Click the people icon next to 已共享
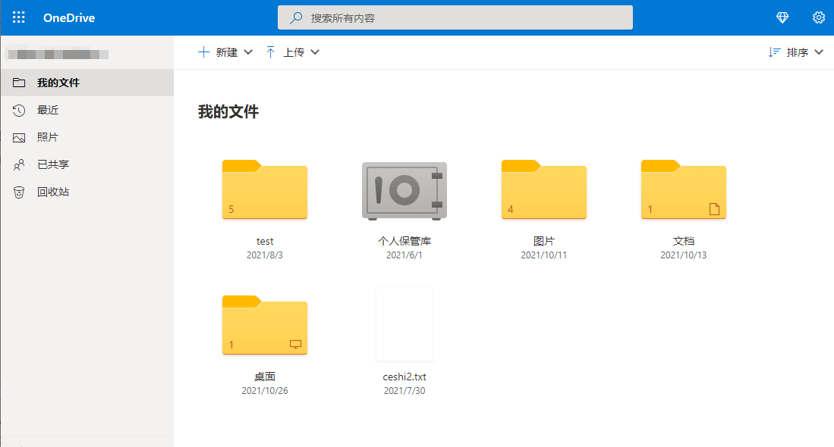The width and height of the screenshot is (834, 447). click(19, 164)
